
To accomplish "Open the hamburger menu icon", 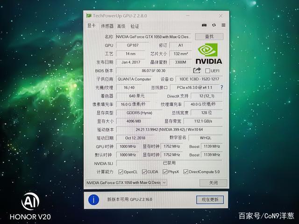I will point(223,25).
